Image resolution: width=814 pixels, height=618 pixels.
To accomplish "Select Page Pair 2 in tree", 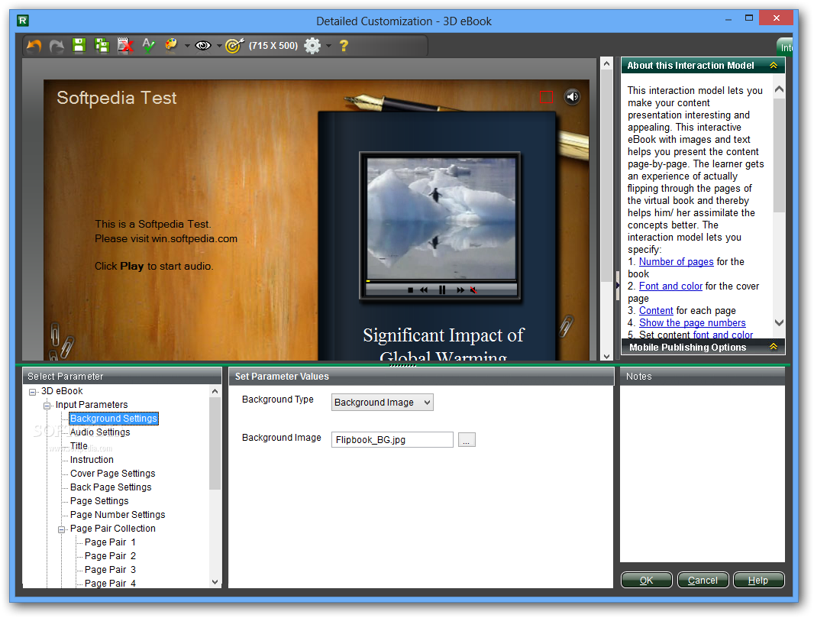I will 110,555.
